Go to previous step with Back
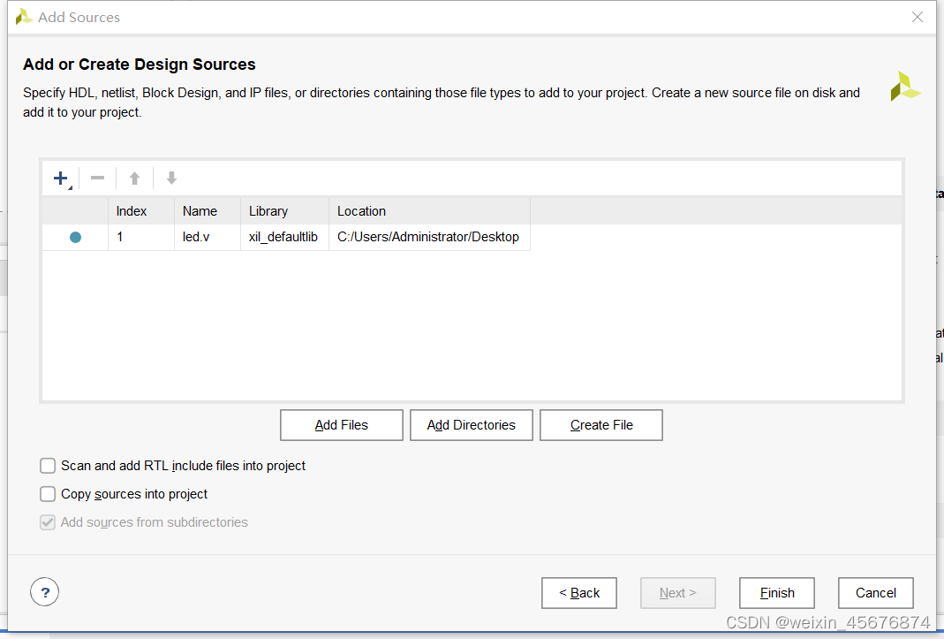The width and height of the screenshot is (944, 639). coord(579,593)
